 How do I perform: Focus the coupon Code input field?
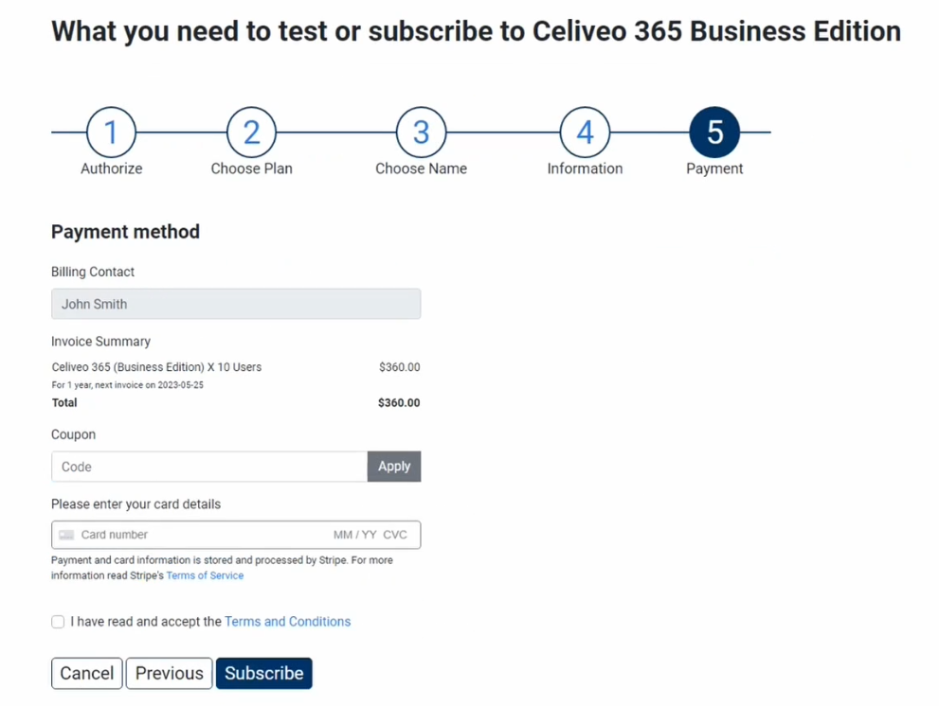click(x=208, y=467)
